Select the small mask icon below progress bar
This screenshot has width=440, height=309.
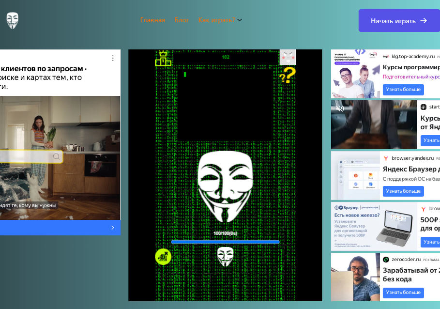click(226, 256)
